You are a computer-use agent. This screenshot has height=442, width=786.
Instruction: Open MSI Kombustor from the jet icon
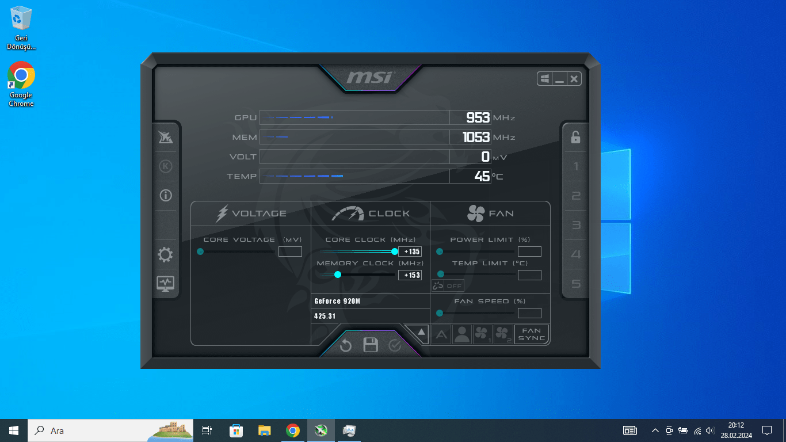point(166,137)
